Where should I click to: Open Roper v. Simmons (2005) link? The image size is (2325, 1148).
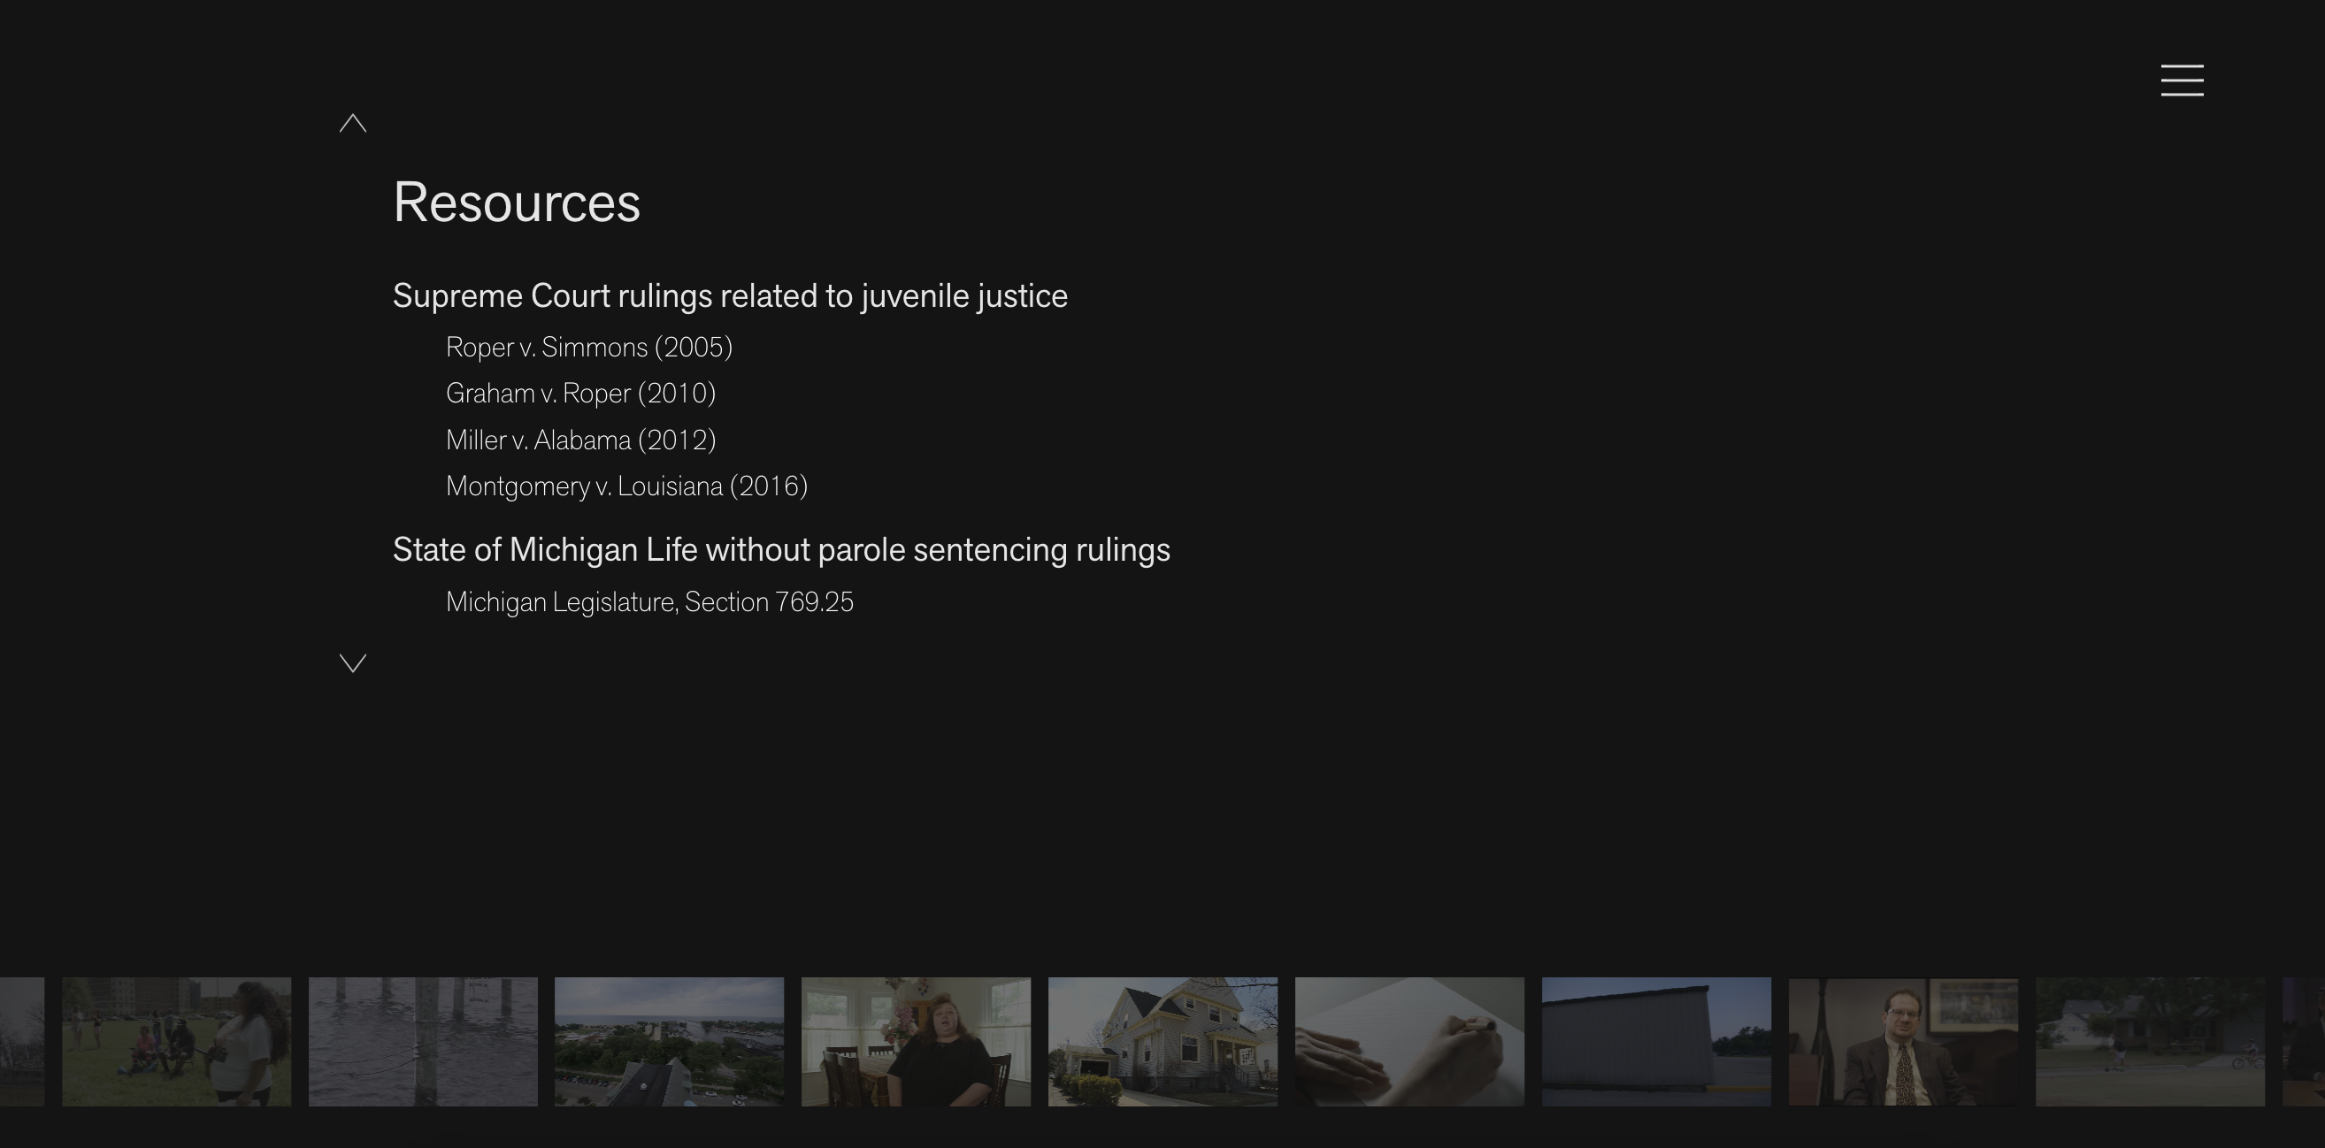click(589, 348)
